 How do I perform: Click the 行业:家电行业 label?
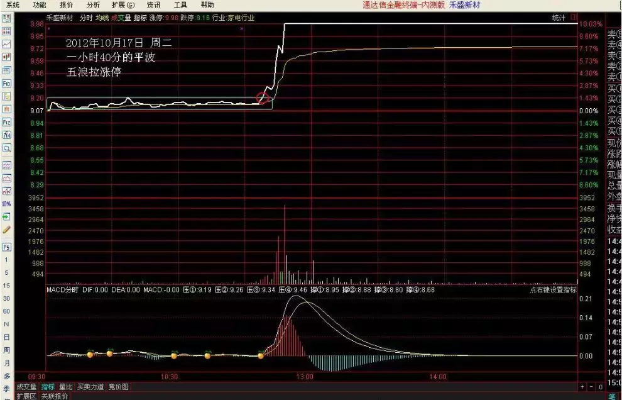tap(233, 18)
